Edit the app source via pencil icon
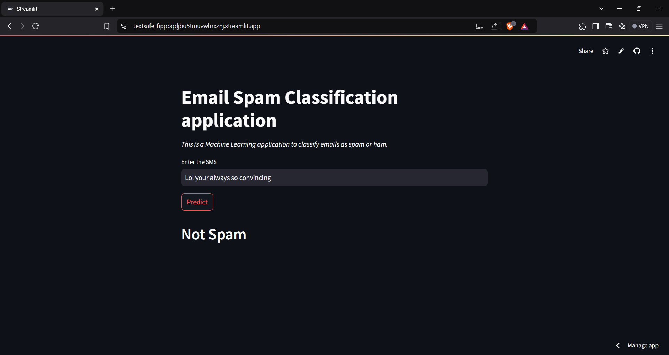Viewport: 669px width, 355px height. tap(621, 51)
